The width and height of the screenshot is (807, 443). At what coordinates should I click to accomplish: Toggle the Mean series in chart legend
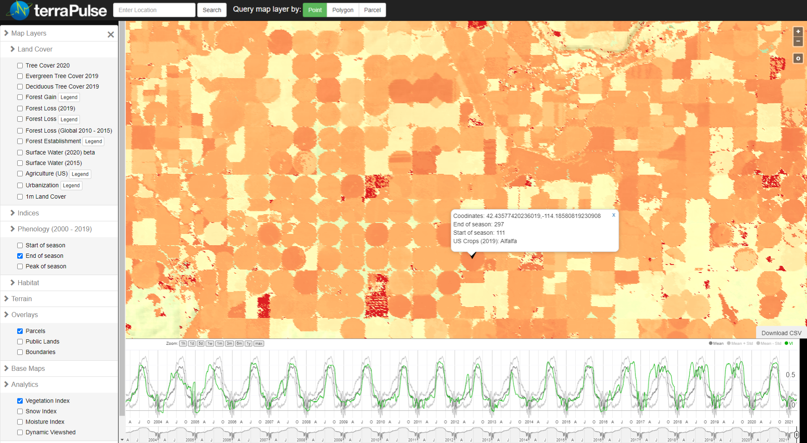coord(716,343)
